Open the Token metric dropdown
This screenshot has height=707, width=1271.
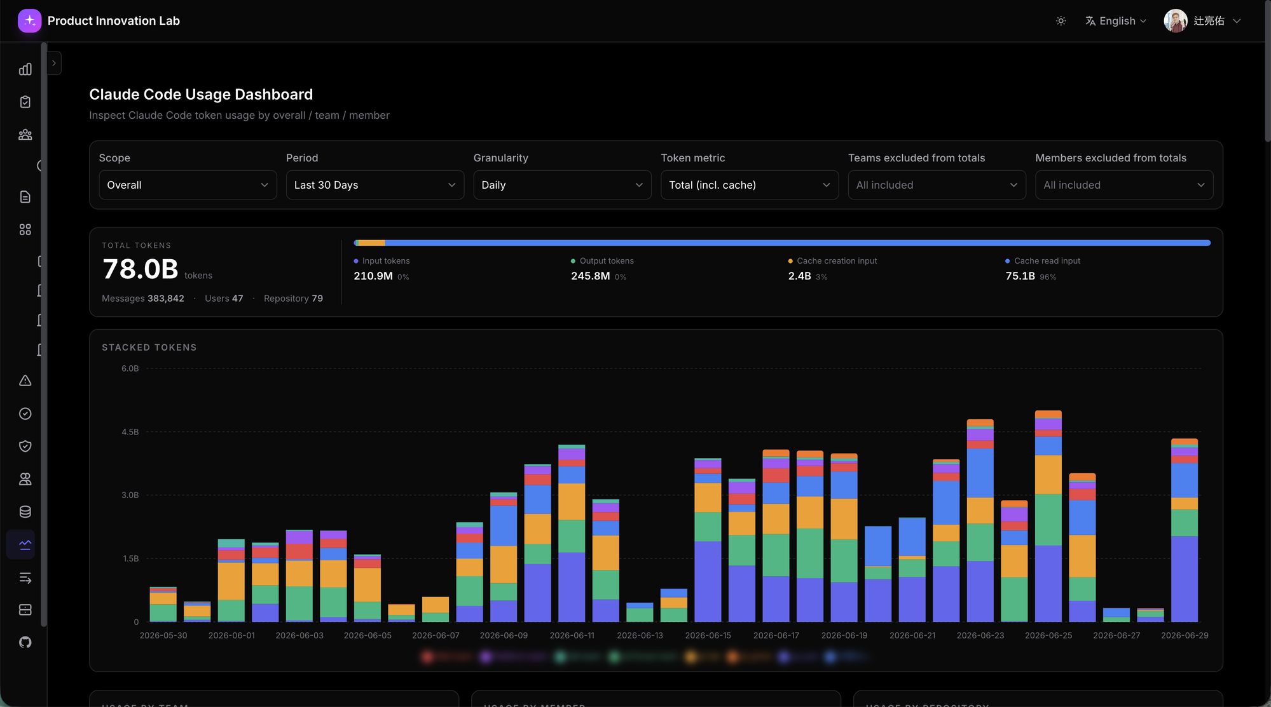[x=750, y=185]
